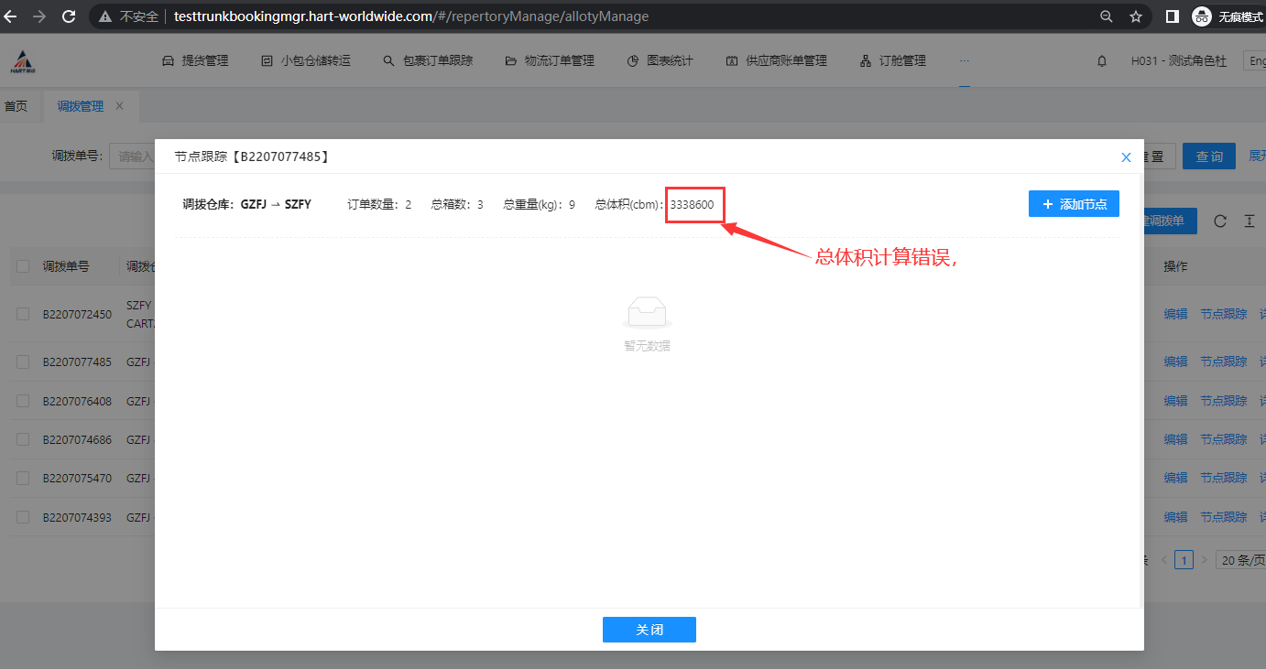Open the browser zoom magnifier icon
This screenshot has height=669, width=1266.
tap(1107, 16)
